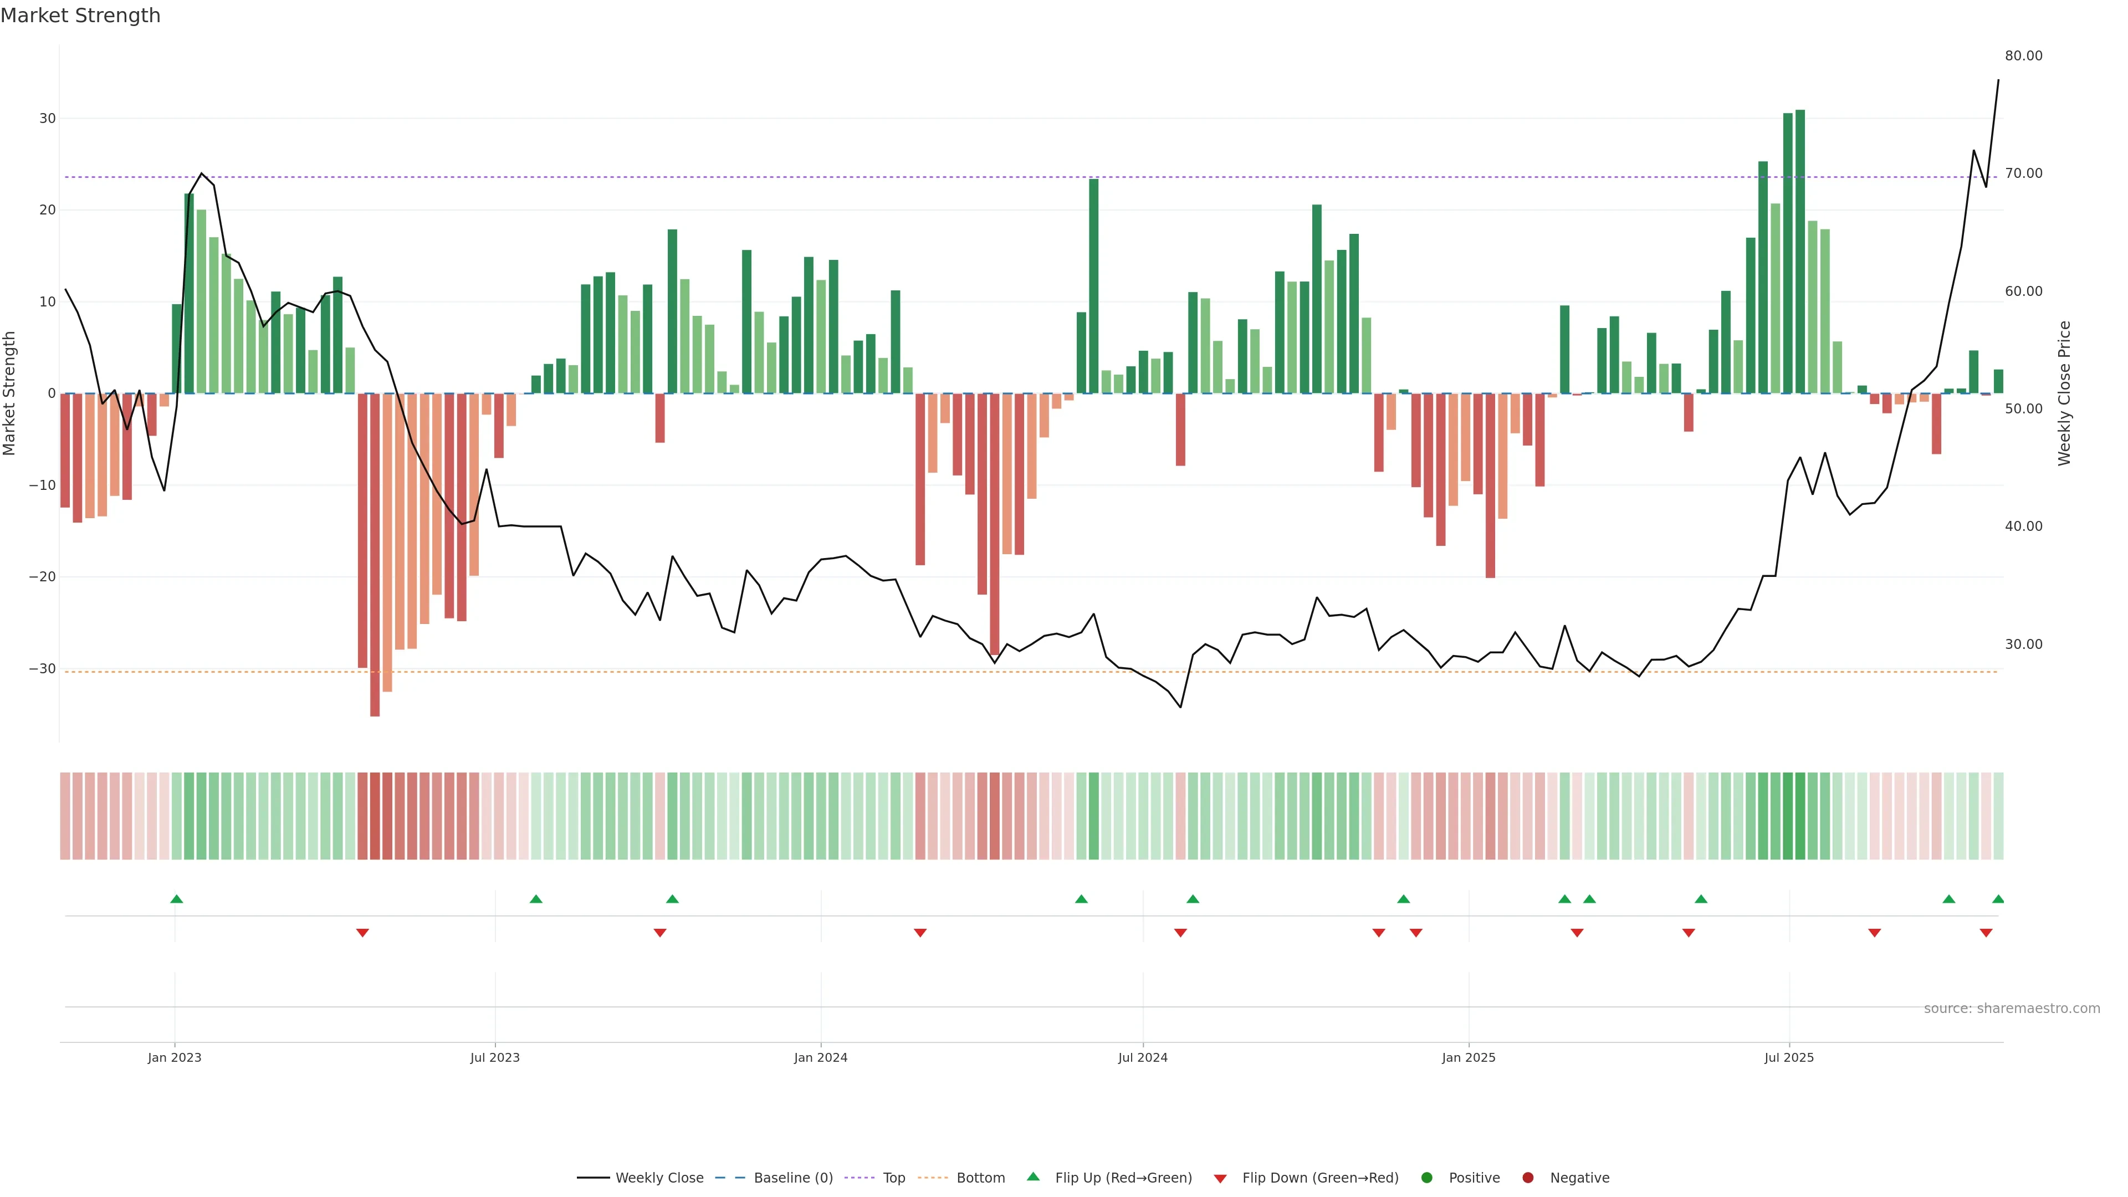Viewport: 2128px width, 1197px height.
Task: Click the source: sharemaestro.com text
Action: click(2012, 1009)
